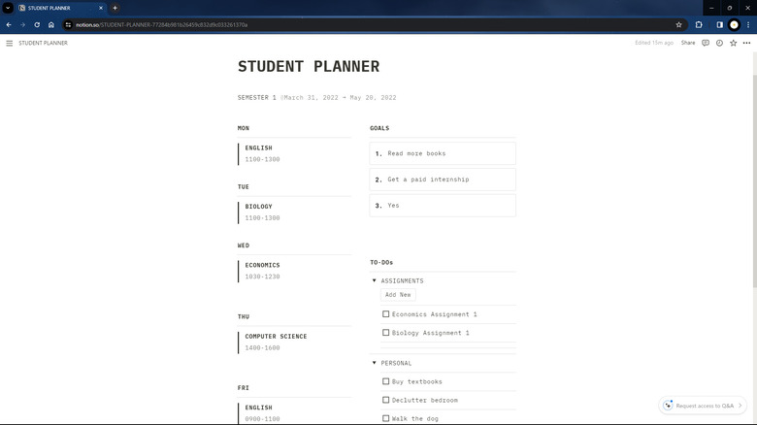
Task: Open the Chrome three-dot menu
Action: pos(748,24)
